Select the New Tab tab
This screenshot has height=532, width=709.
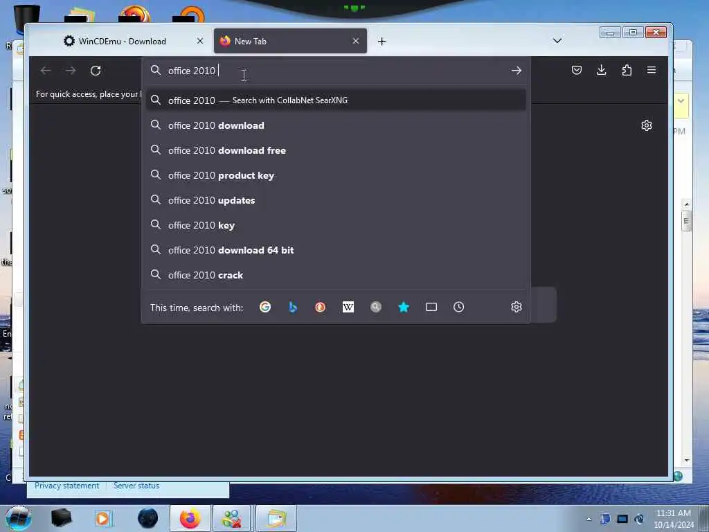click(290, 41)
